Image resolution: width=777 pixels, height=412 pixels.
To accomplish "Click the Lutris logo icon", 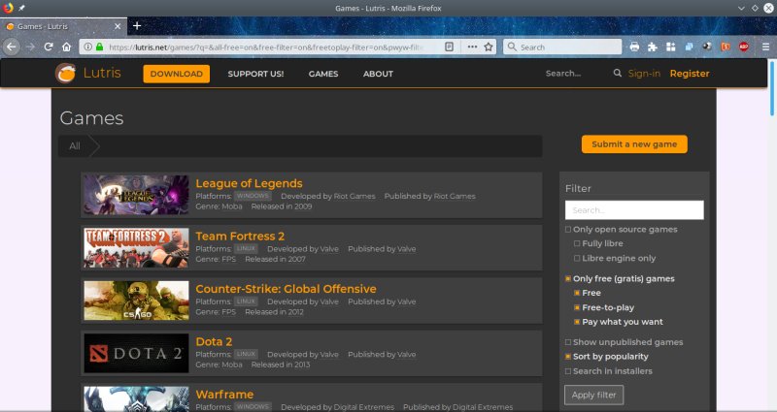I will [65, 74].
